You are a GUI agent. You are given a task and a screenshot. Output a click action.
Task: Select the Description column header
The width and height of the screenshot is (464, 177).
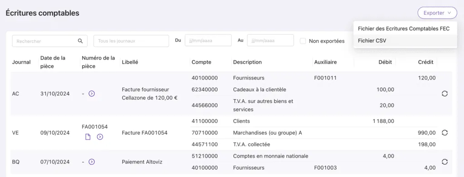click(247, 62)
